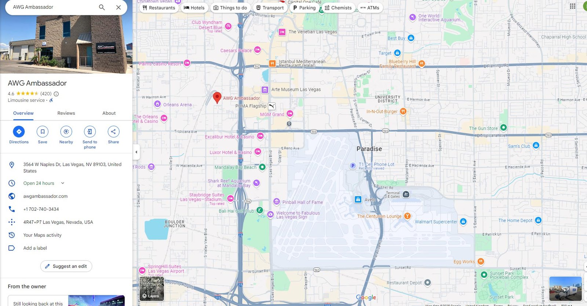Screen dimensions: 587x306
Task: Click the rating info icon
Action: coord(56,94)
